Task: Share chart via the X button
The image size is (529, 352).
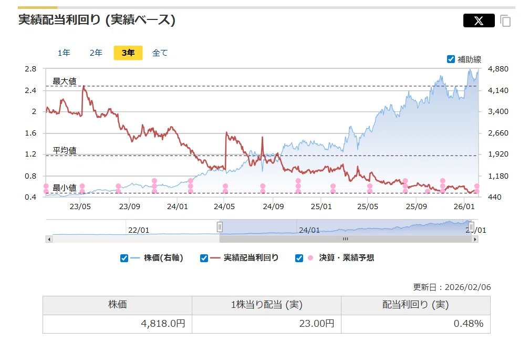Action: coord(479,20)
